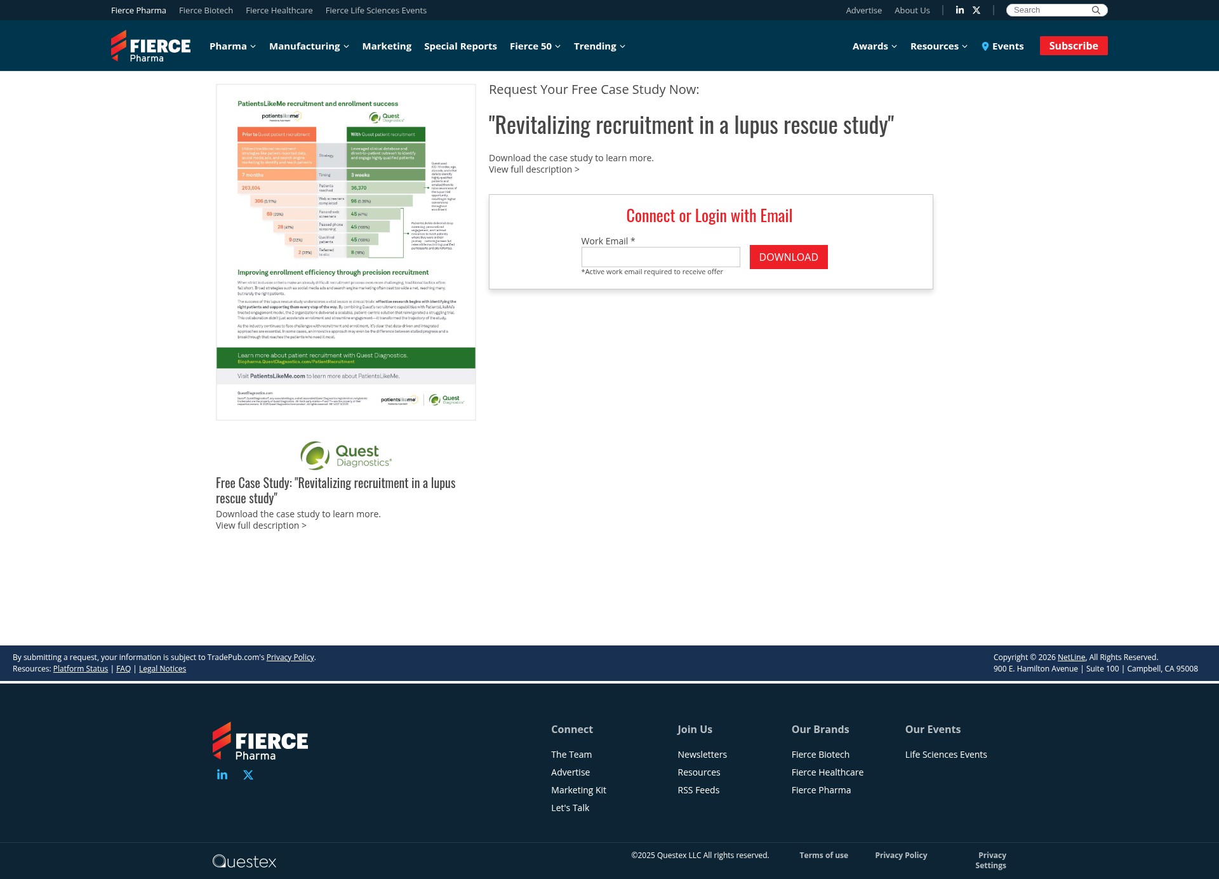Screen dimensions: 1219x879
Task: Open bottom Privacy Policy link
Action: pos(901,856)
